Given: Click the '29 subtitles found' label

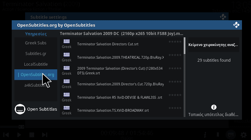Looking at the screenshot, I should 214,60.
